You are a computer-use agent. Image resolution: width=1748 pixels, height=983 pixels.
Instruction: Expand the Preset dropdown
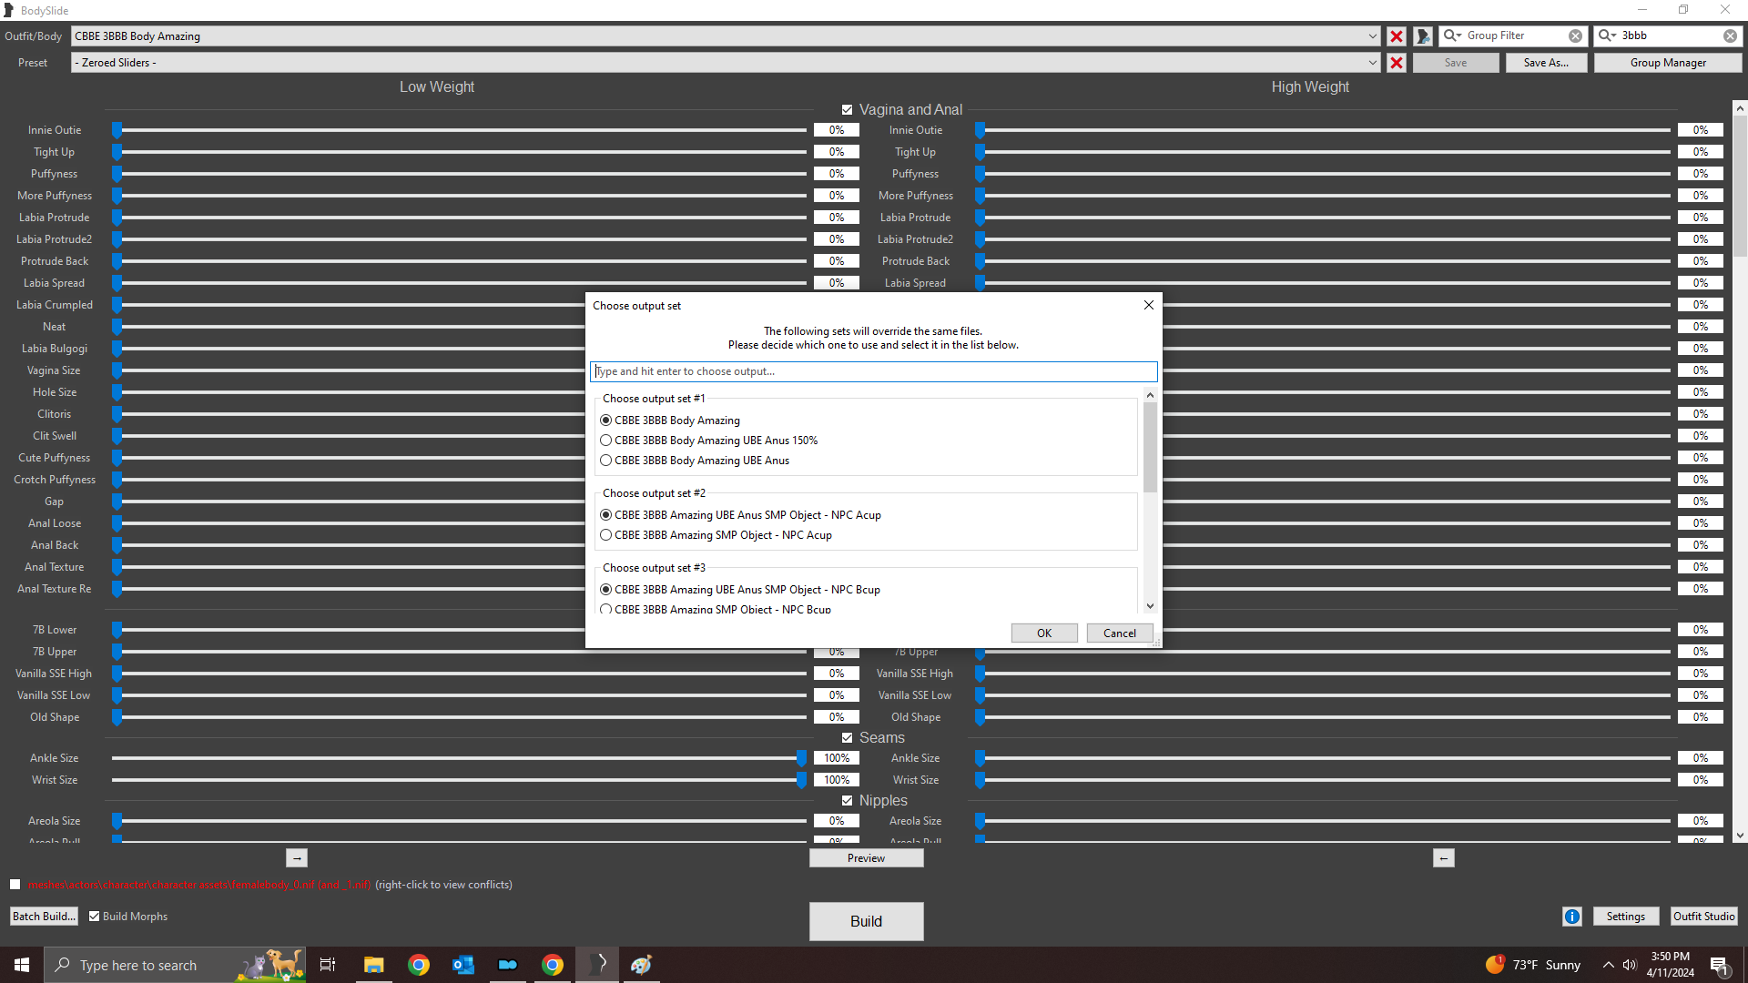coord(1372,63)
